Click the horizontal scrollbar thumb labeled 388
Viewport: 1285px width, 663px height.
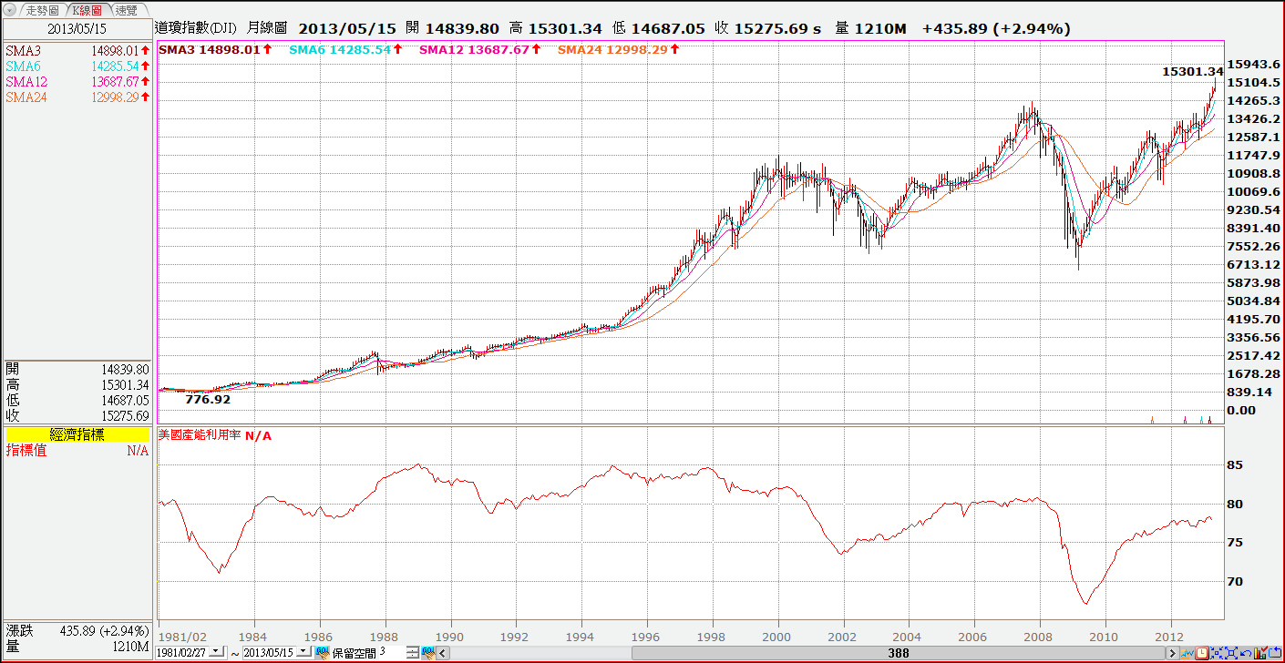[898, 653]
